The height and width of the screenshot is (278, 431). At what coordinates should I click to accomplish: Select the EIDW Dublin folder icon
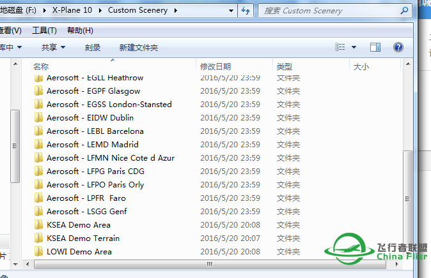[38, 117]
